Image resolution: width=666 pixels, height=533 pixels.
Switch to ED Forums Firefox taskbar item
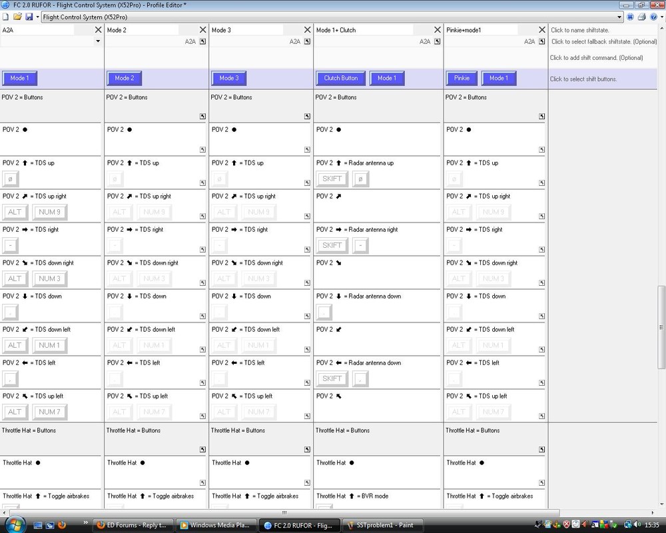pyautogui.click(x=133, y=526)
